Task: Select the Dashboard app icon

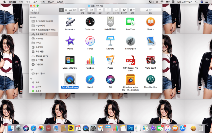Action: coord(90,22)
